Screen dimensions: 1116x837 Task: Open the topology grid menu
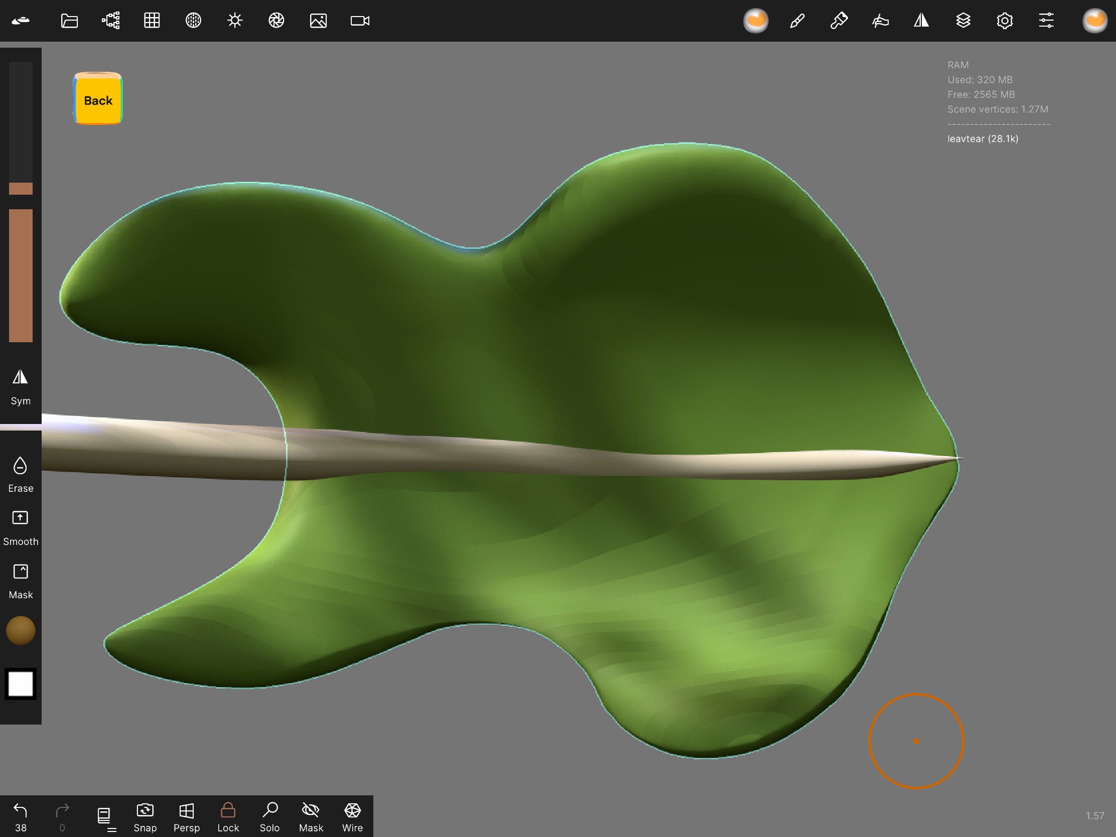coord(152,21)
